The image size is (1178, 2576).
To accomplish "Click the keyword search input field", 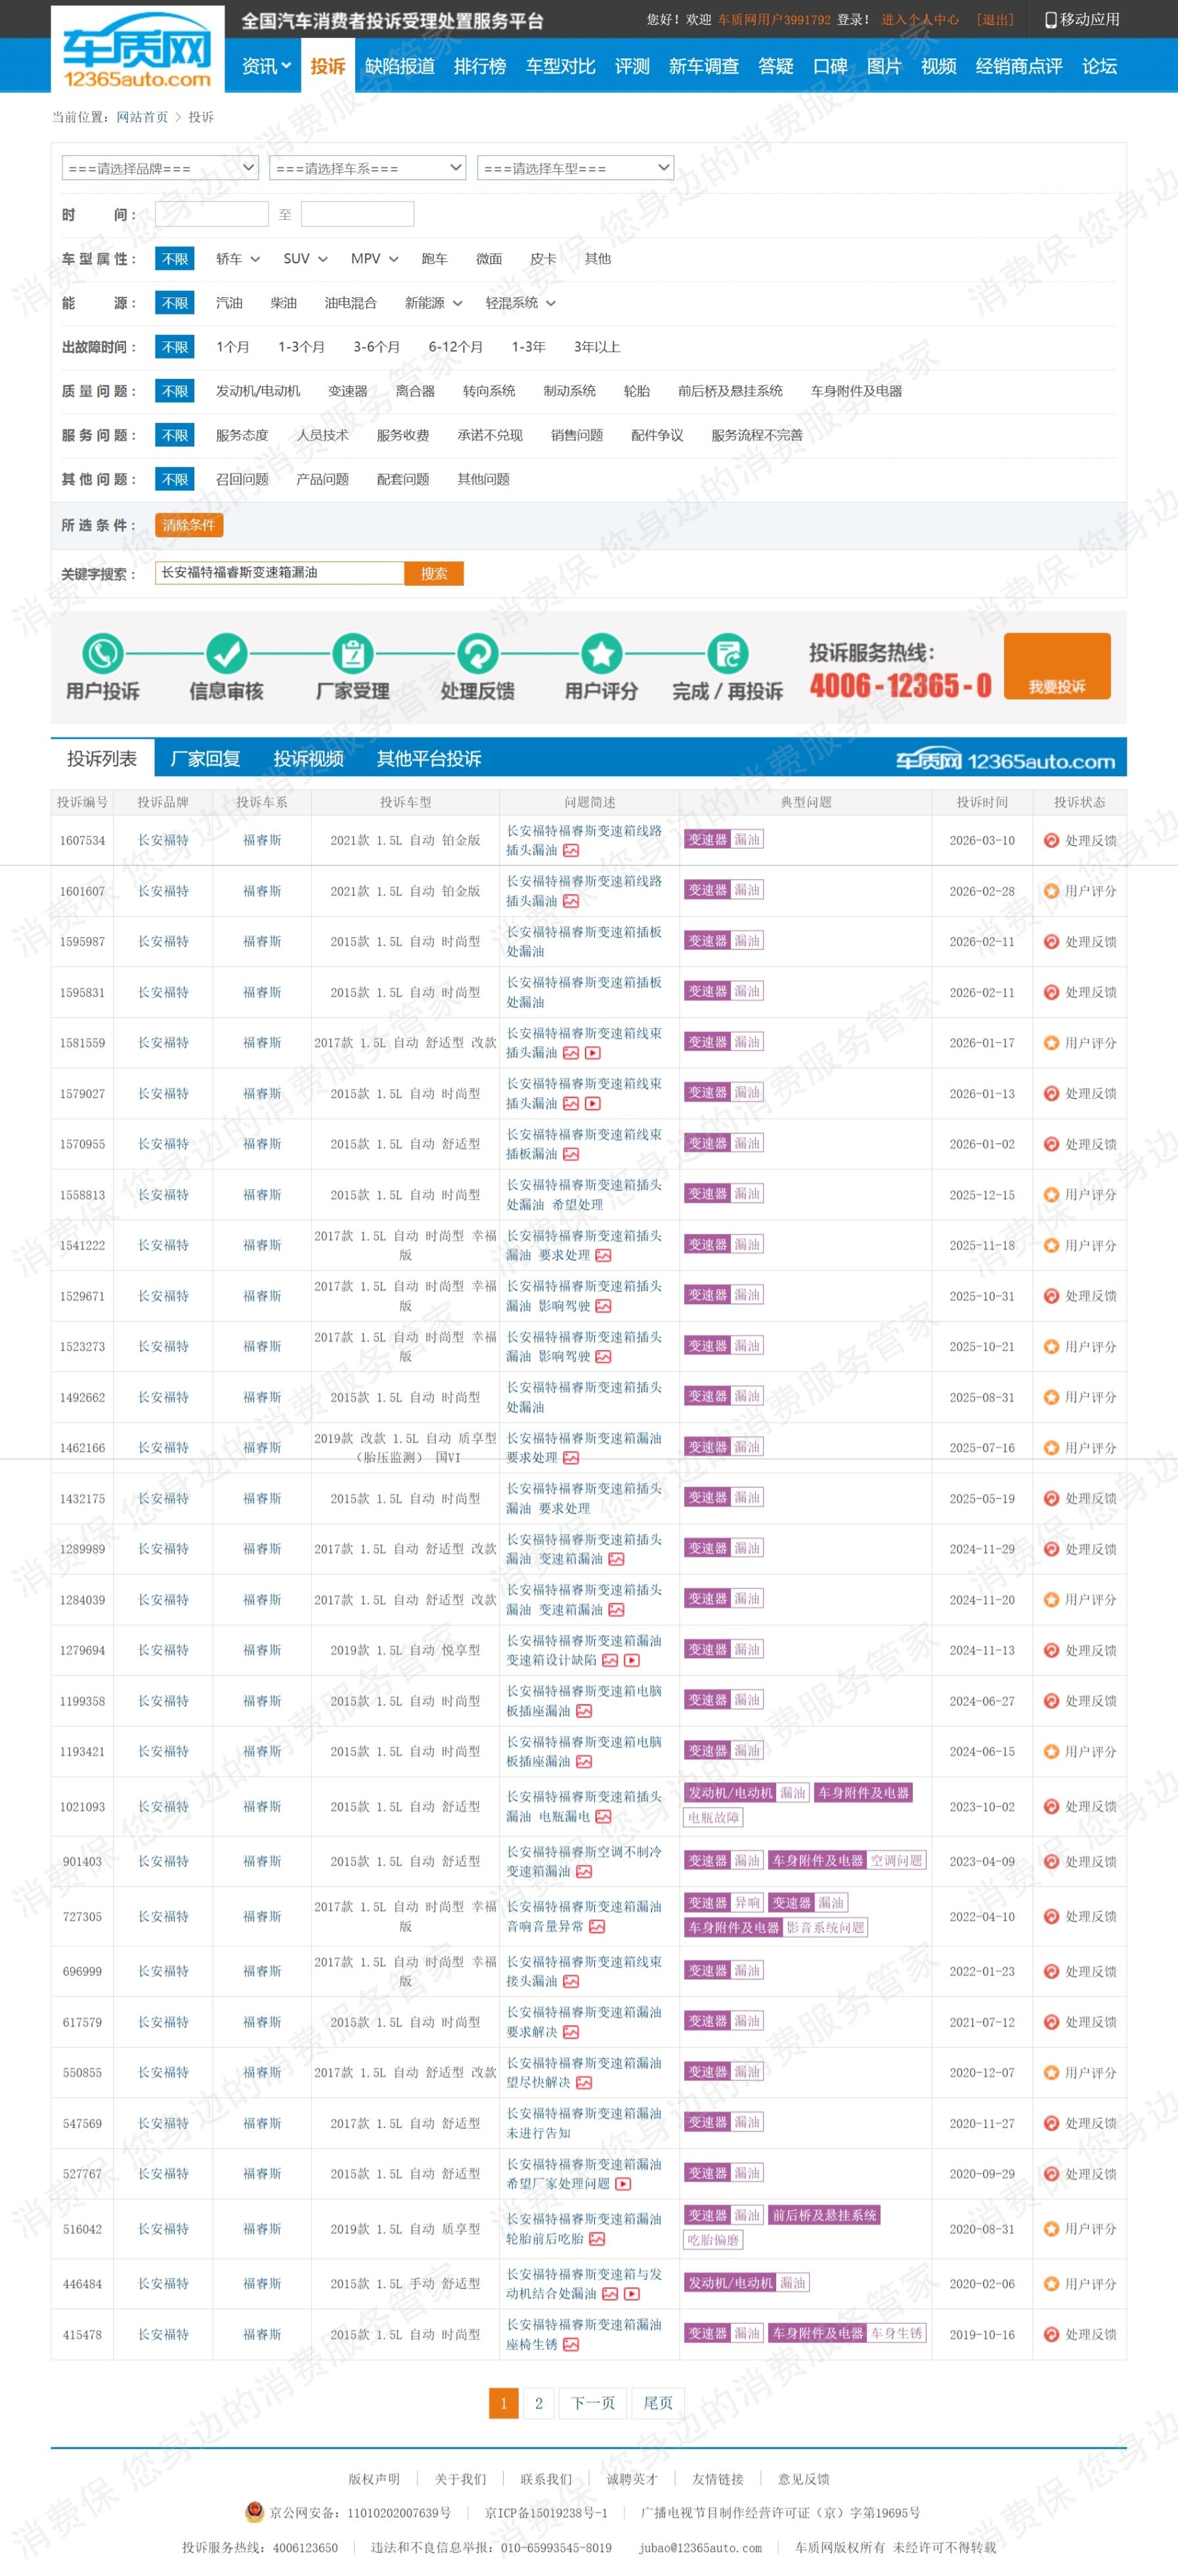I will 279,573.
